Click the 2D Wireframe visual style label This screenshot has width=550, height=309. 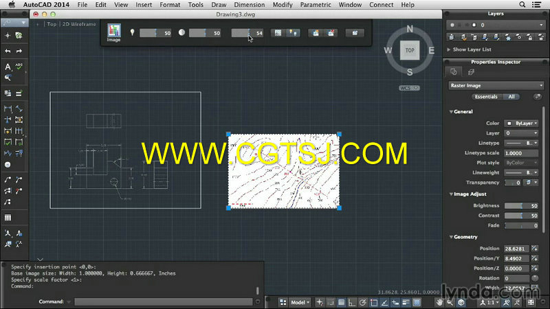[79, 24]
